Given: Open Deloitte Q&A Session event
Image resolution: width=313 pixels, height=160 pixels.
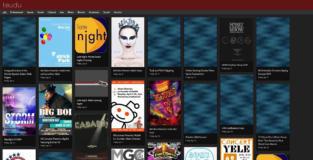Looking at the screenshot, I should pos(196,137).
